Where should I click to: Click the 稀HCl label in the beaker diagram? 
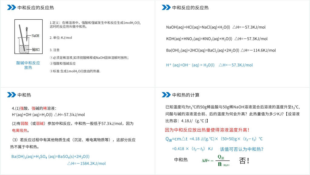(x=36, y=49)
